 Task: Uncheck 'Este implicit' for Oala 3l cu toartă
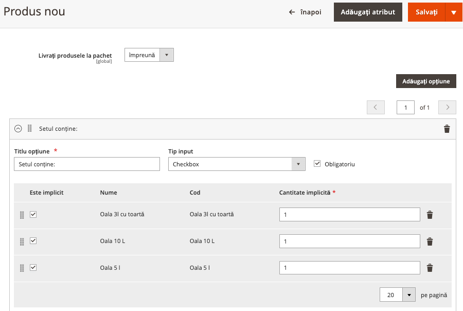[x=33, y=214]
